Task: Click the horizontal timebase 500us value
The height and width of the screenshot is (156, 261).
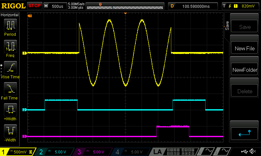Action: 58,6
